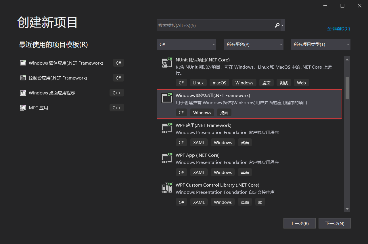This screenshot has height=244, width=368.
Task: Click the template list scroll down arrow
Action: click(347, 209)
